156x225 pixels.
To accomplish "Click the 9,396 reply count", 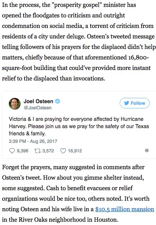I will tap(23, 151).
